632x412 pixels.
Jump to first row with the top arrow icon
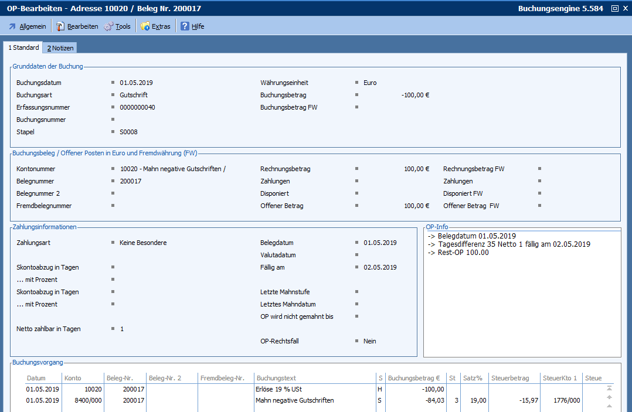click(x=609, y=388)
